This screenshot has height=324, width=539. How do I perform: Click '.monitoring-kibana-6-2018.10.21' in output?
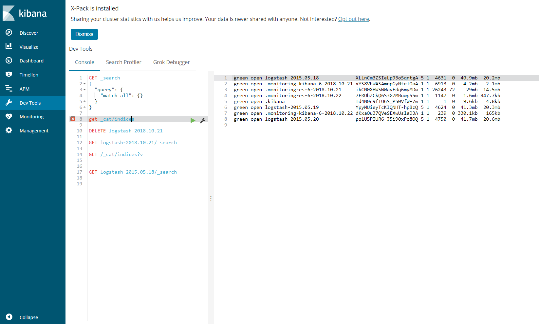pyautogui.click(x=309, y=84)
